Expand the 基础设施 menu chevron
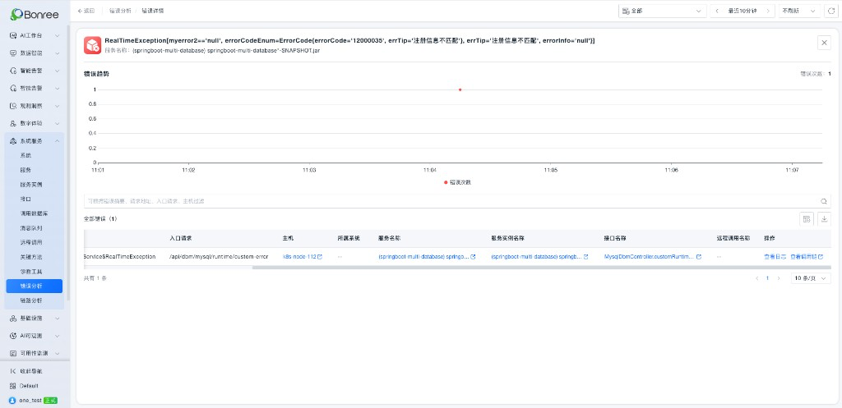This screenshot has width=842, height=408. click(x=58, y=318)
